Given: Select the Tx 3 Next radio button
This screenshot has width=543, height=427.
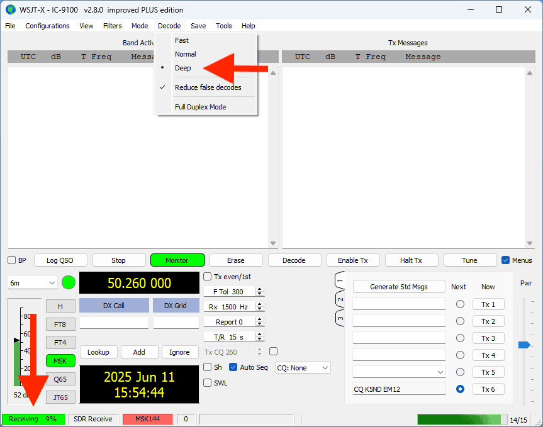Looking at the screenshot, I should tap(460, 338).
